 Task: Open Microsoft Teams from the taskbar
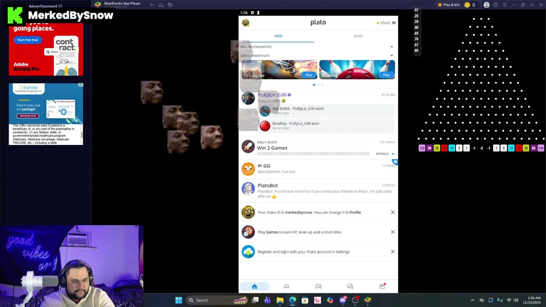click(x=267, y=300)
